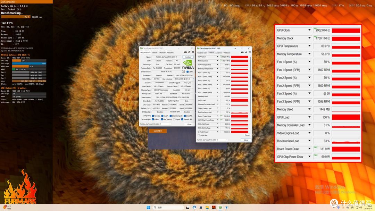The height and width of the screenshot is (211, 375).
Task: Click the green GPU-Z icon on the taskbar
Action: click(220, 208)
